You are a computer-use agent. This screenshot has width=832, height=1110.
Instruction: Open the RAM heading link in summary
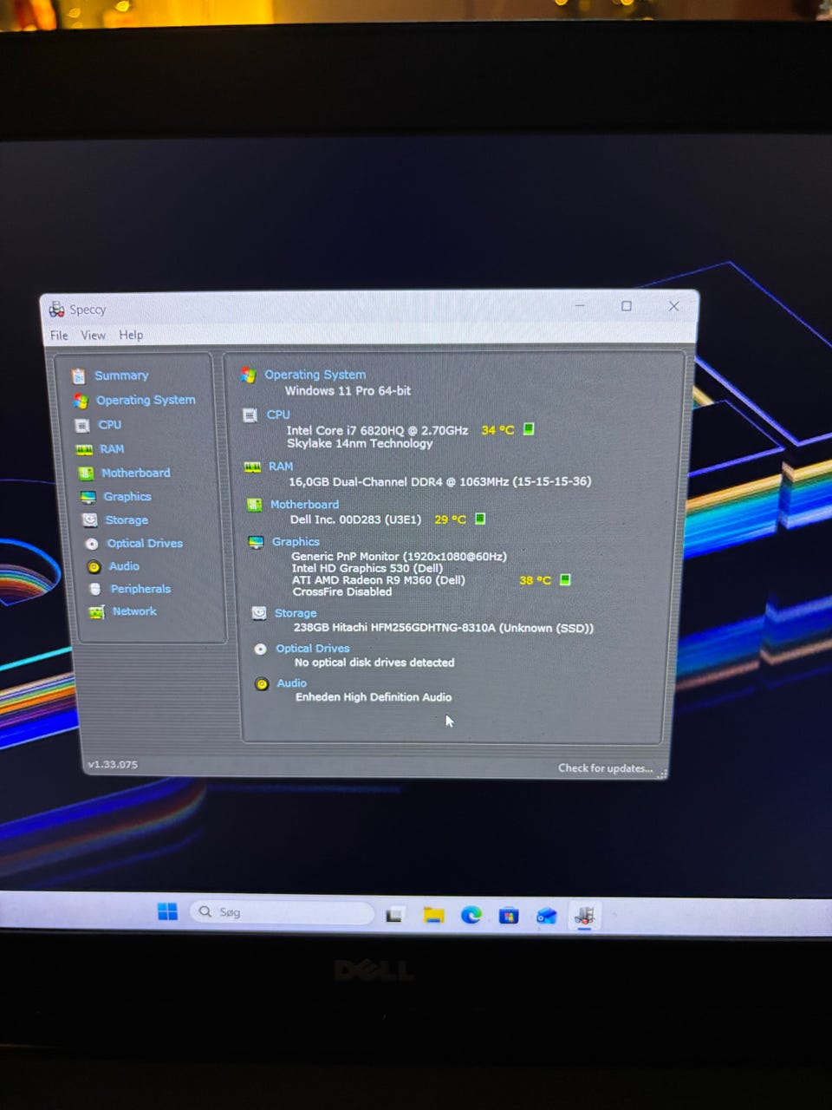(x=281, y=467)
